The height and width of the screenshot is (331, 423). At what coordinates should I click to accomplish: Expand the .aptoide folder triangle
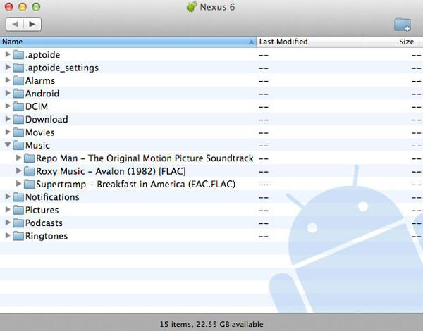click(8, 55)
